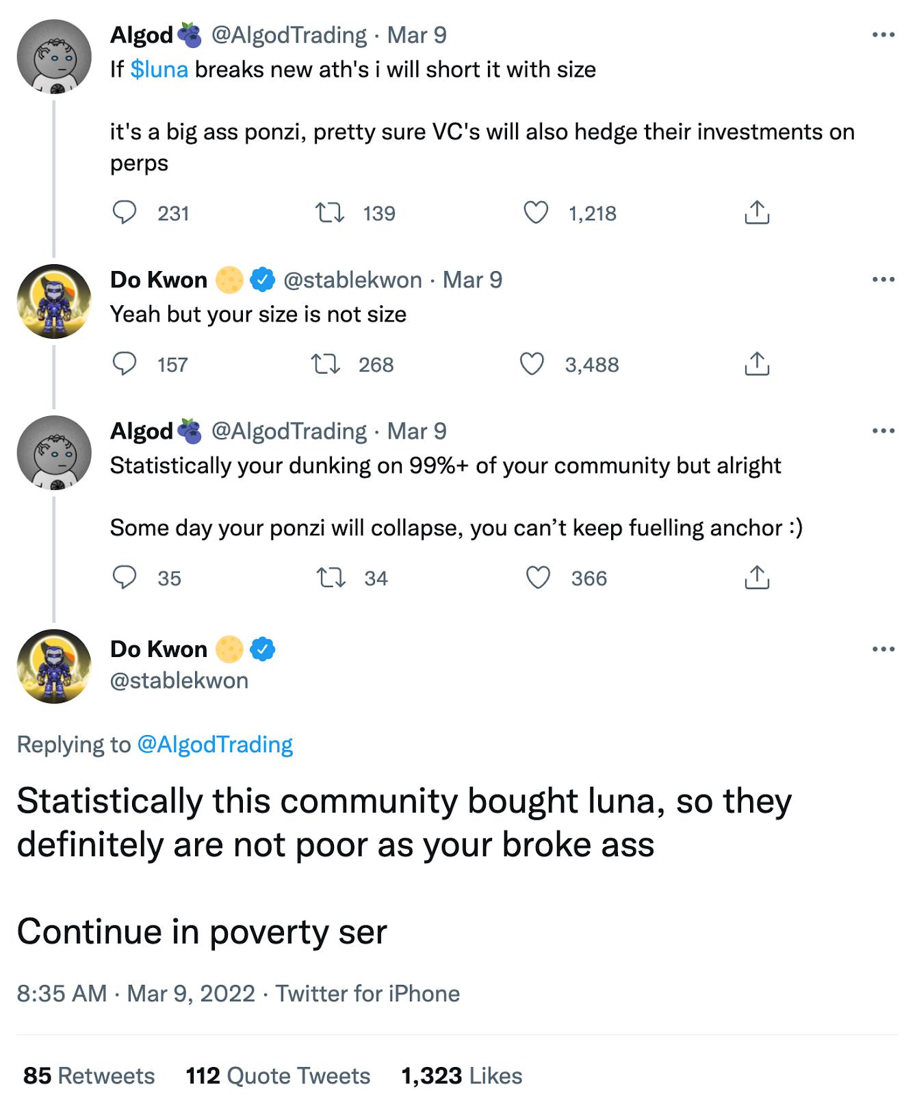Viewport: 917px width, 1095px height.
Task: Reply to 'Yeah but your size is not size'
Action: (x=125, y=364)
